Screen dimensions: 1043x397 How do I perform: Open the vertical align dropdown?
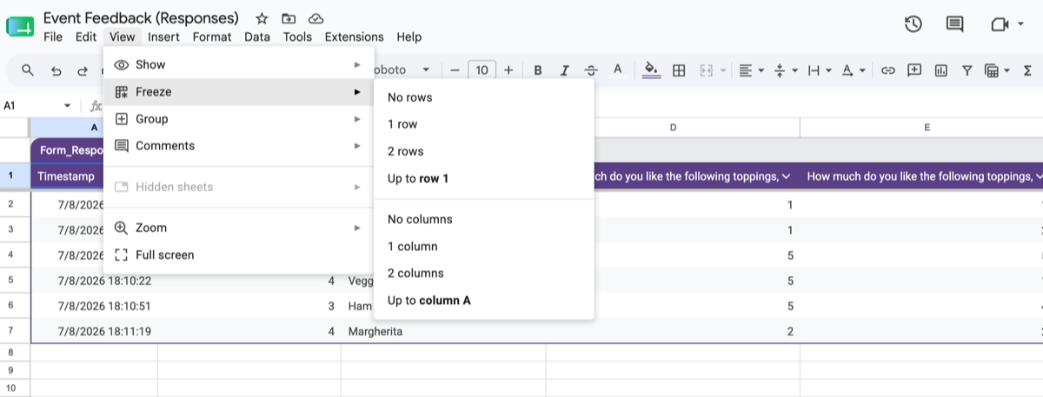(785, 70)
